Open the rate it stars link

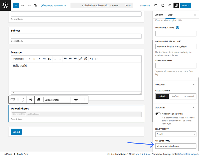coord(143,154)
